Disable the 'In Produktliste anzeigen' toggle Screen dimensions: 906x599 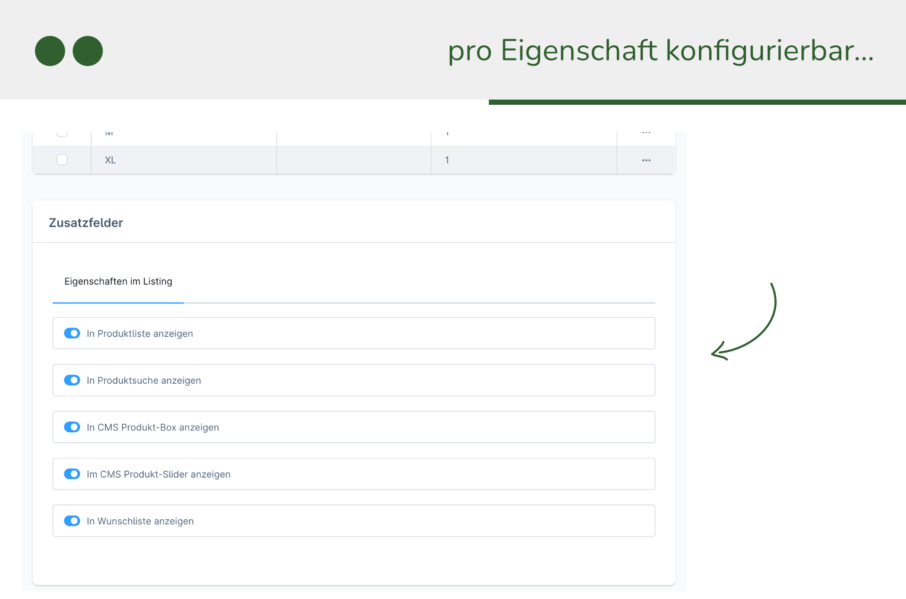[72, 333]
